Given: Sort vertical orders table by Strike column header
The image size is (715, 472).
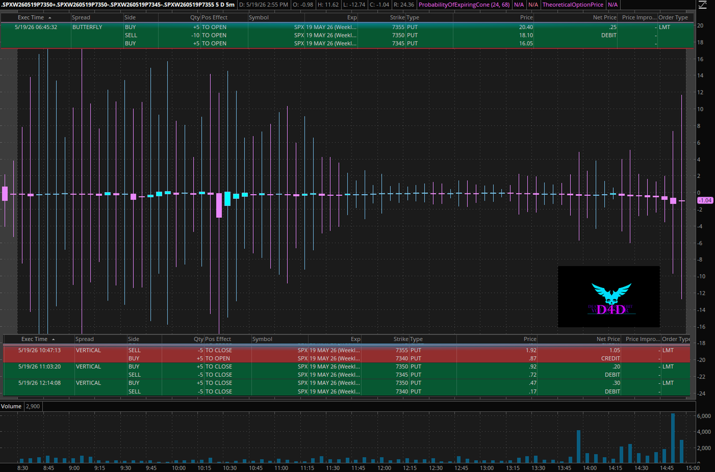Looking at the screenshot, I should pyautogui.click(x=401, y=339).
